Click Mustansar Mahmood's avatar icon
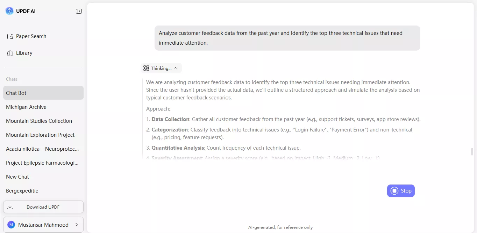The height and width of the screenshot is (233, 477). click(10, 225)
